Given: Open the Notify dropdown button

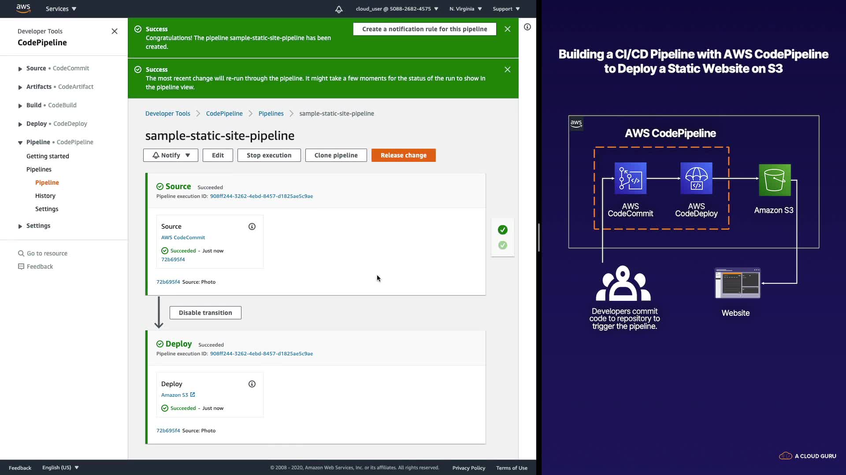Looking at the screenshot, I should 171,155.
